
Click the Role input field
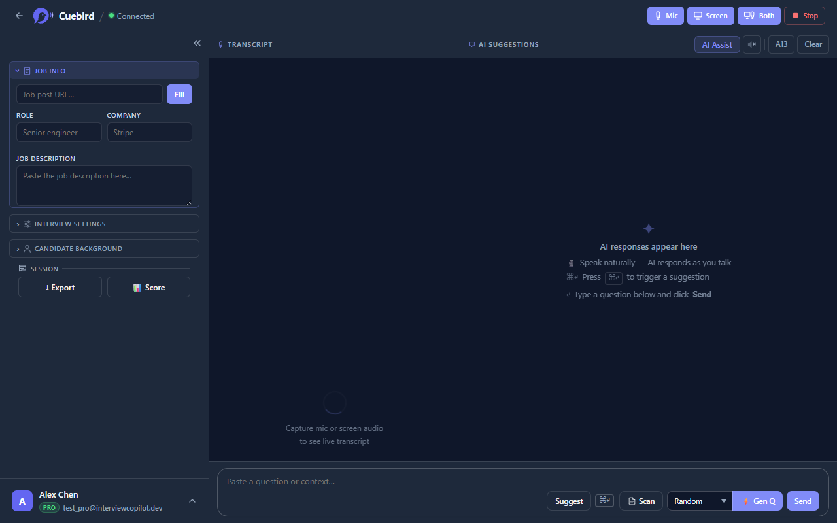click(x=59, y=132)
